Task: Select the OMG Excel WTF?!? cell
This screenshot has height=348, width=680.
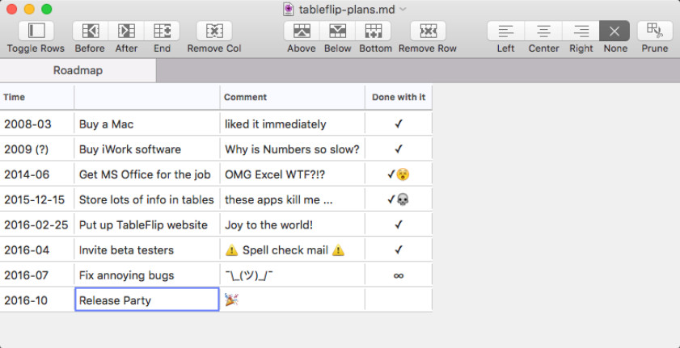Action: (293, 174)
